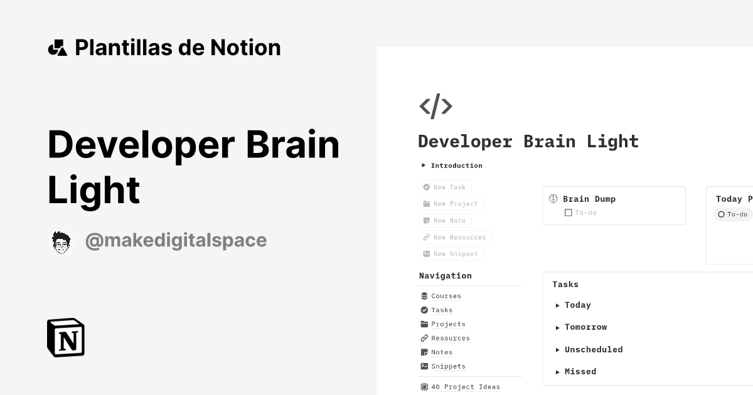The image size is (753, 395).
Task: Click the folder icon beside Projects
Action: tap(424, 324)
